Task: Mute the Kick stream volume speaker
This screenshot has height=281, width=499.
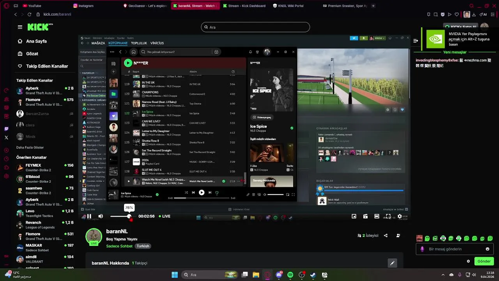Action: [x=101, y=216]
